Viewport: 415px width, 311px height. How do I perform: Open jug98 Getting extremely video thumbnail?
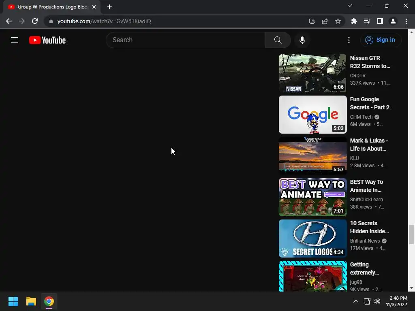tap(312, 276)
